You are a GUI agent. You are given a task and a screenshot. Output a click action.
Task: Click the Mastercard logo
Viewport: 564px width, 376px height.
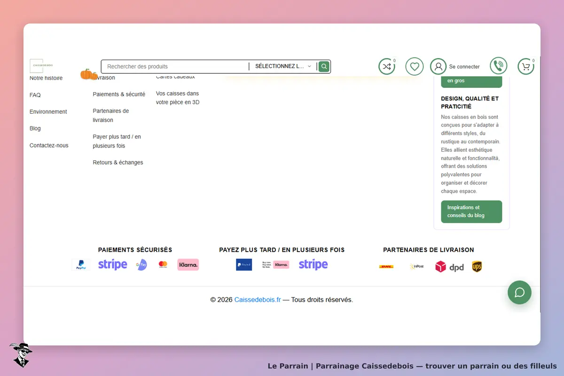[x=163, y=265]
